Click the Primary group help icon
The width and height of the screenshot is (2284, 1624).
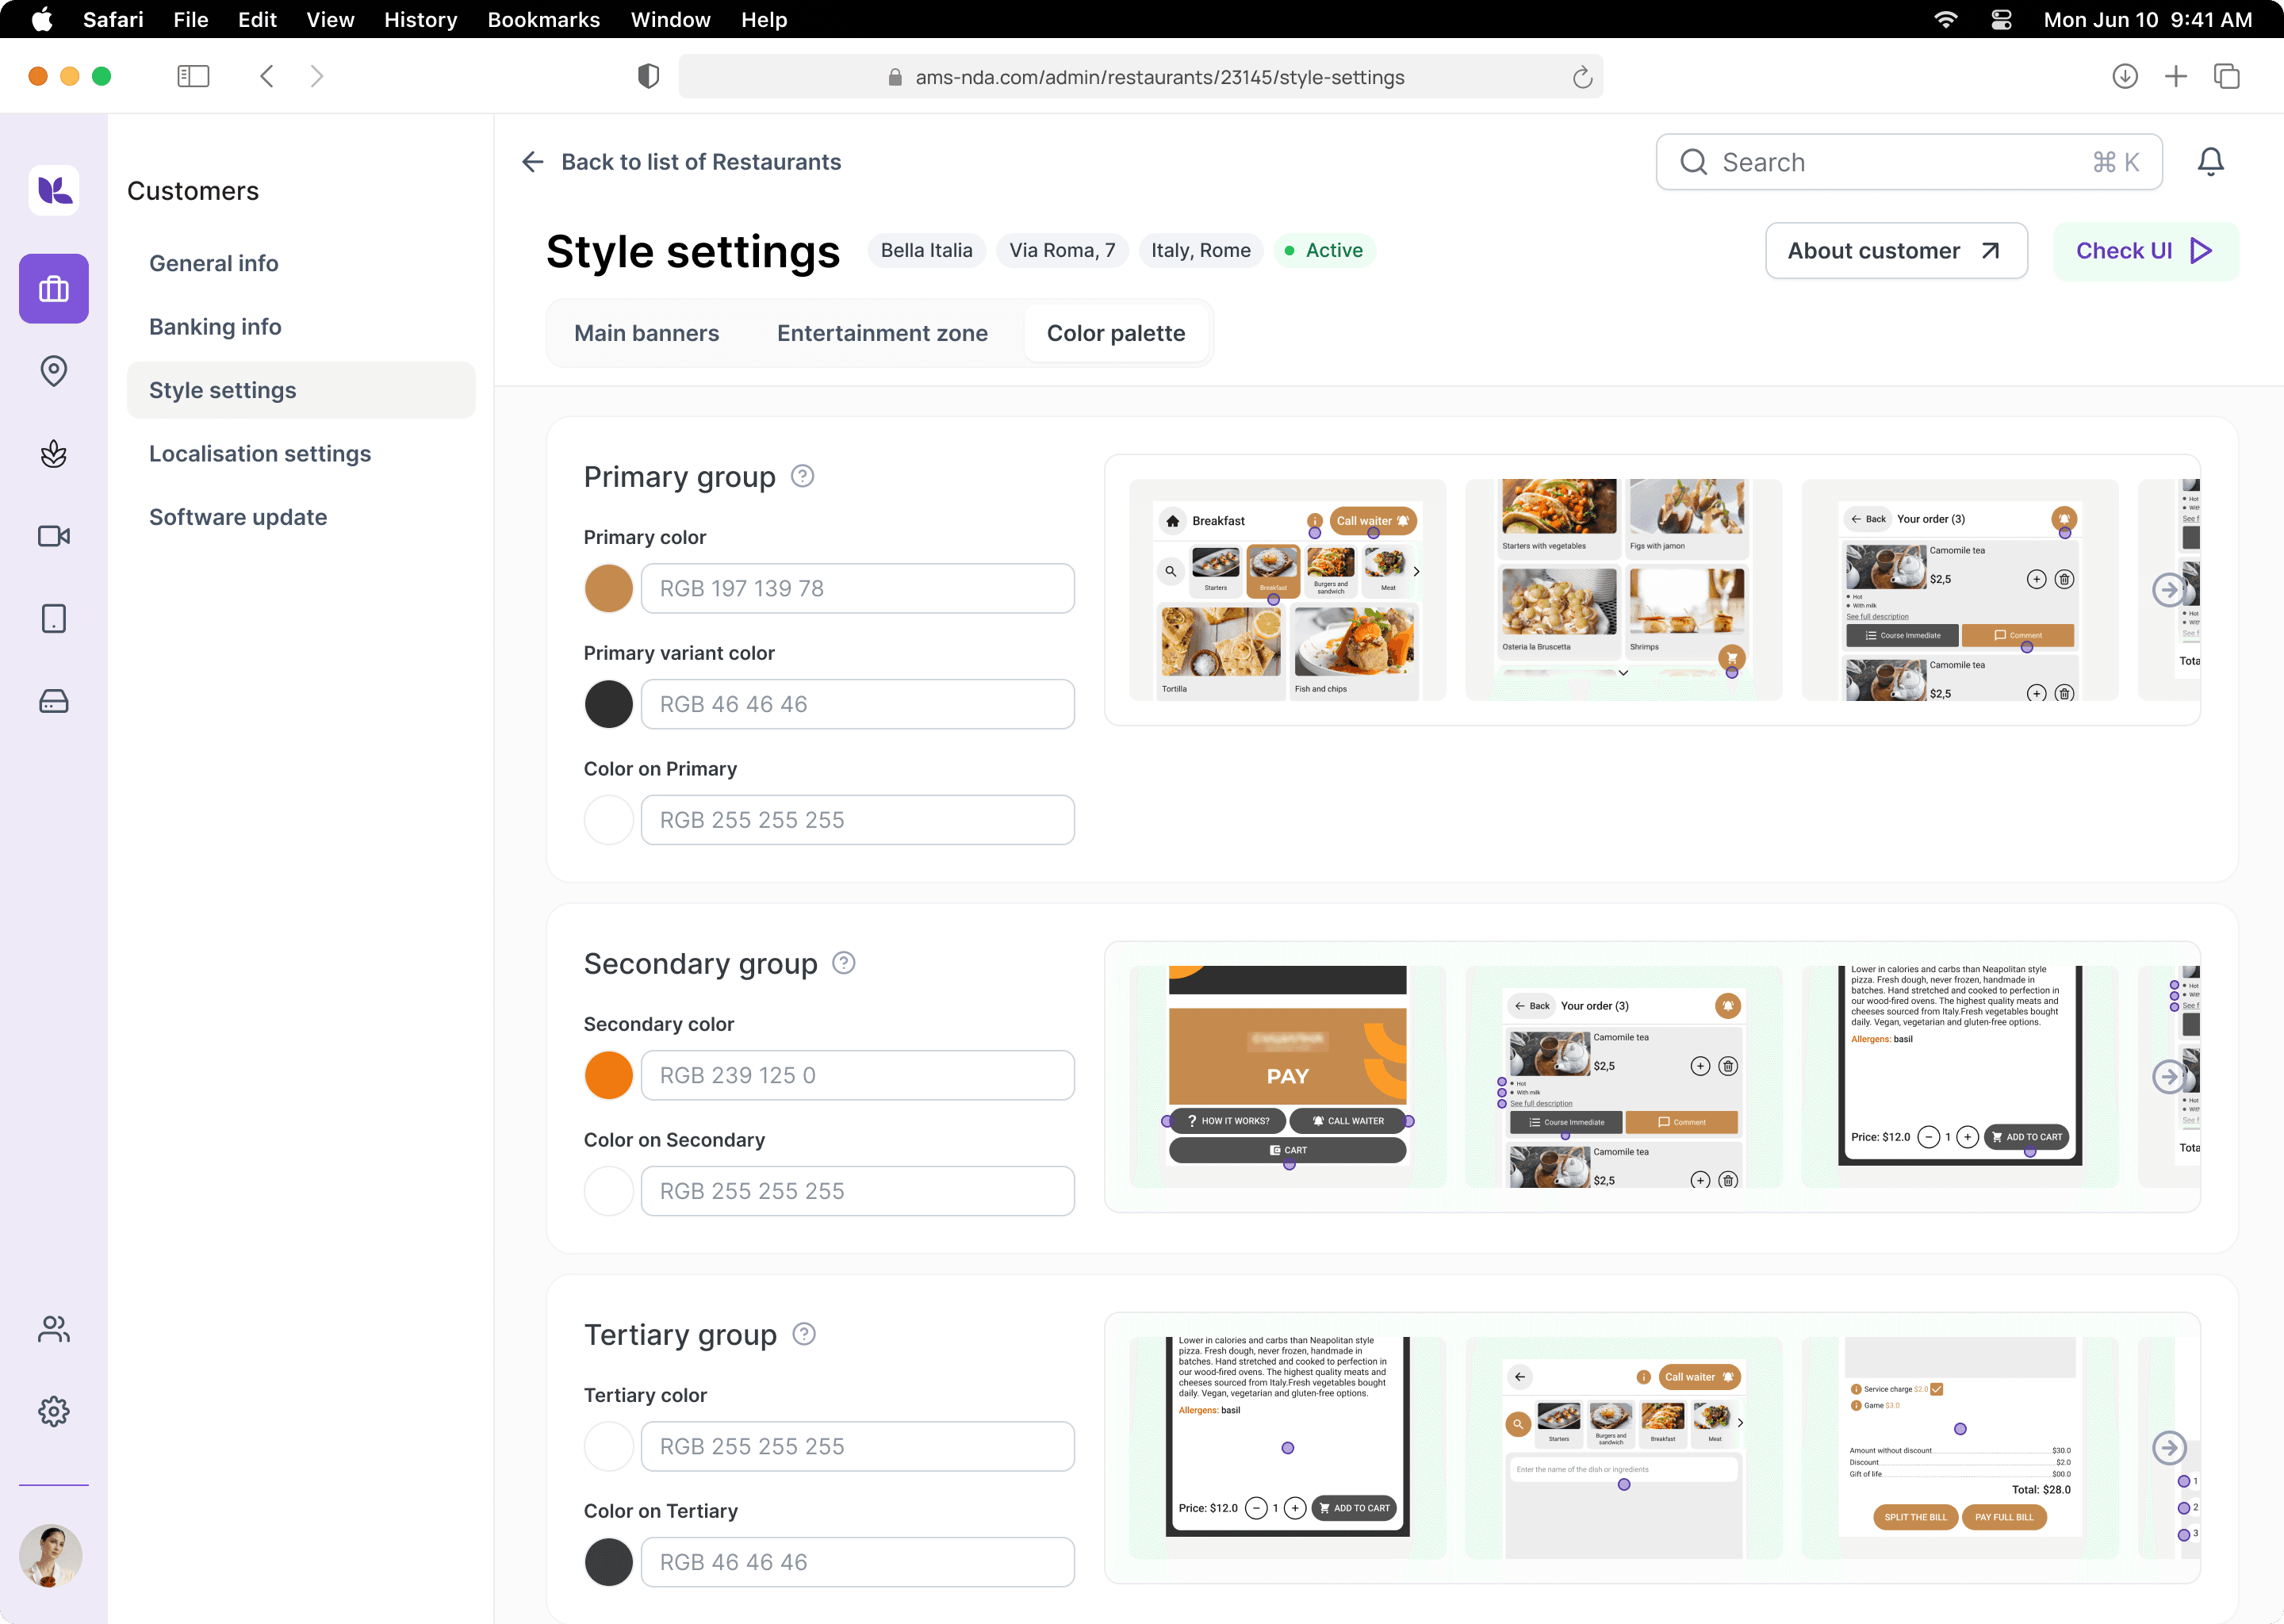802,476
